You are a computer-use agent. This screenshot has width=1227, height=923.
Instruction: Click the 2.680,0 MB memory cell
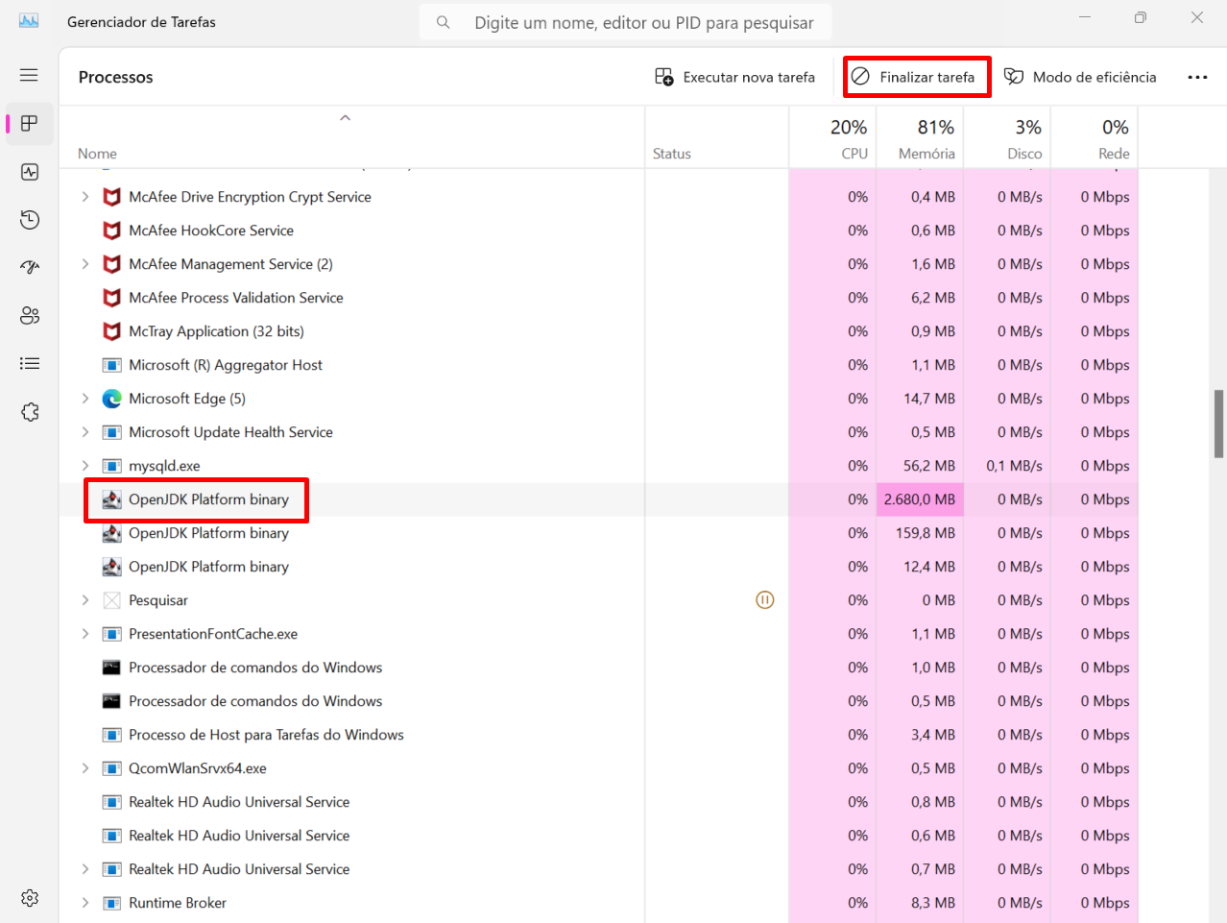920,499
